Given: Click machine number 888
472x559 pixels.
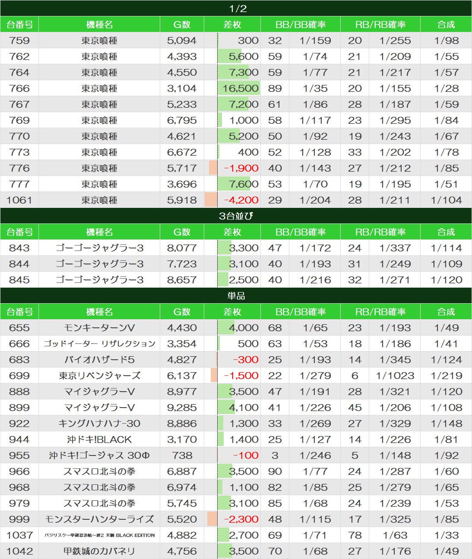Looking at the screenshot, I should tap(19, 392).
